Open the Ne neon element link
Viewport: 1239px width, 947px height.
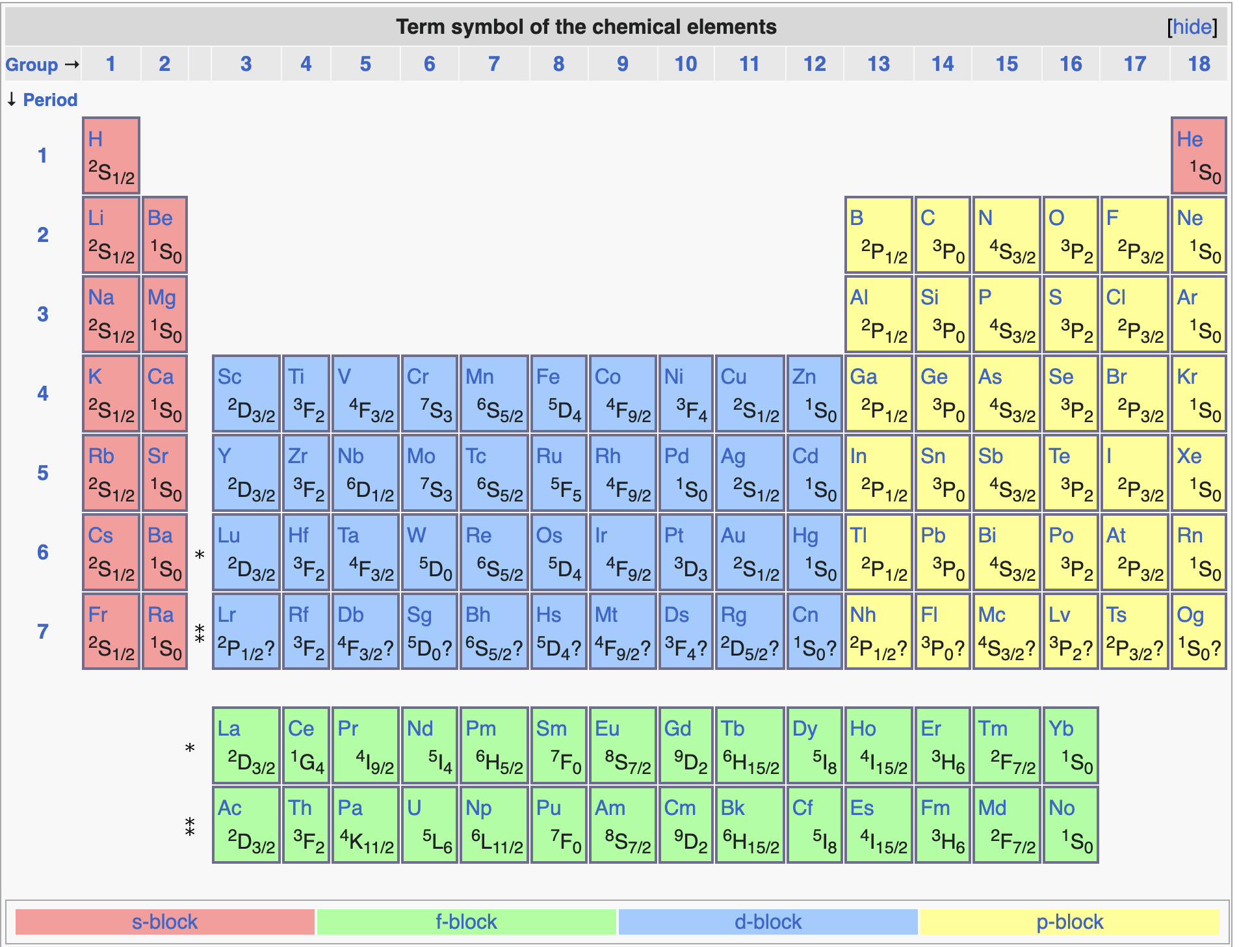click(1190, 218)
